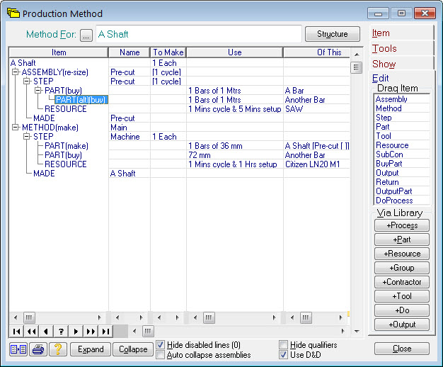The height and width of the screenshot is (367, 443).
Task: Click the +Contractor library button
Action: point(402,282)
